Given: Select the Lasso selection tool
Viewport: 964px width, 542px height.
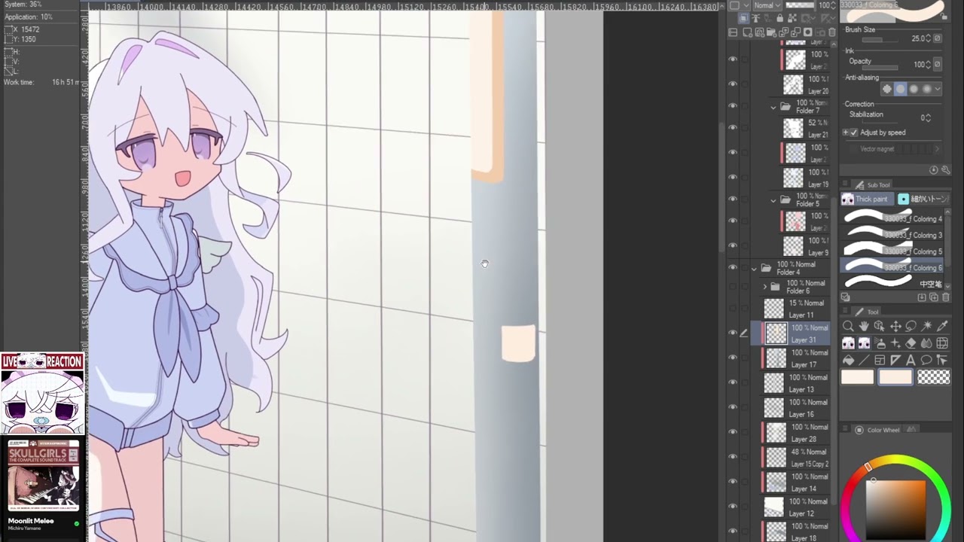Looking at the screenshot, I should coord(911,326).
